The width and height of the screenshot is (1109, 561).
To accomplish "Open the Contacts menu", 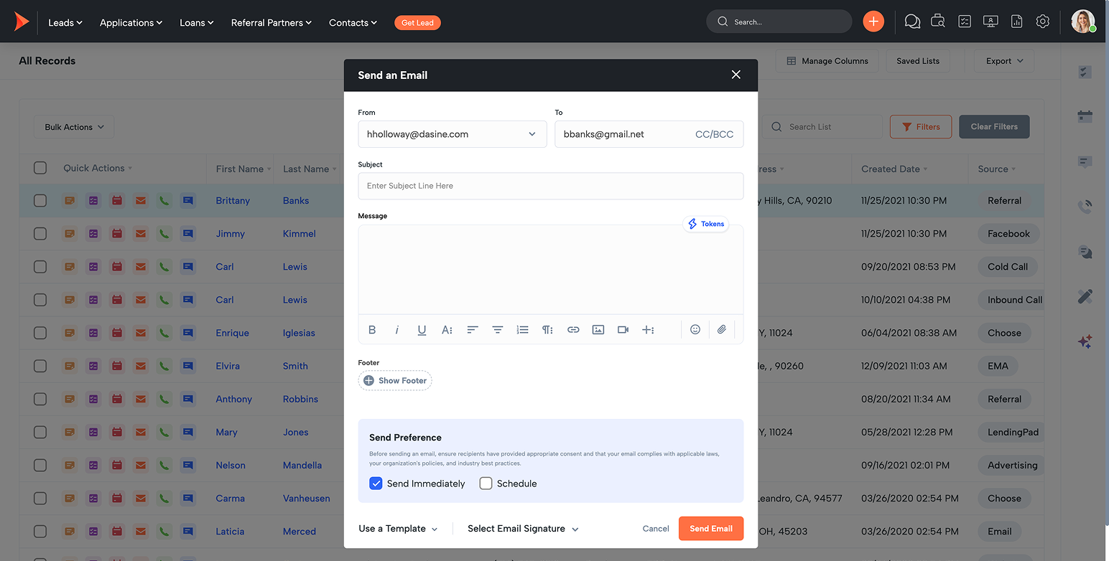I will [x=353, y=22].
